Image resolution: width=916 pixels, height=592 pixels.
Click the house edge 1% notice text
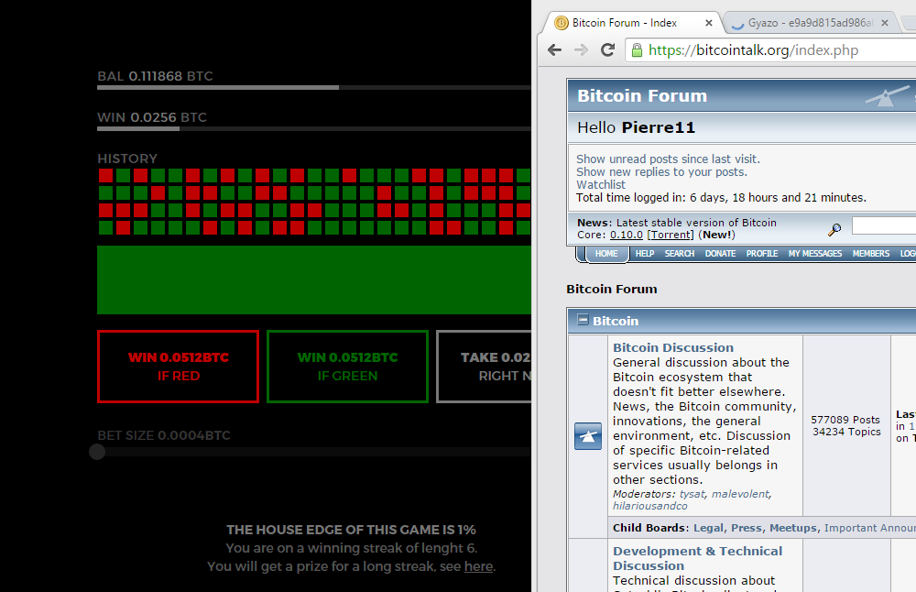click(x=351, y=530)
